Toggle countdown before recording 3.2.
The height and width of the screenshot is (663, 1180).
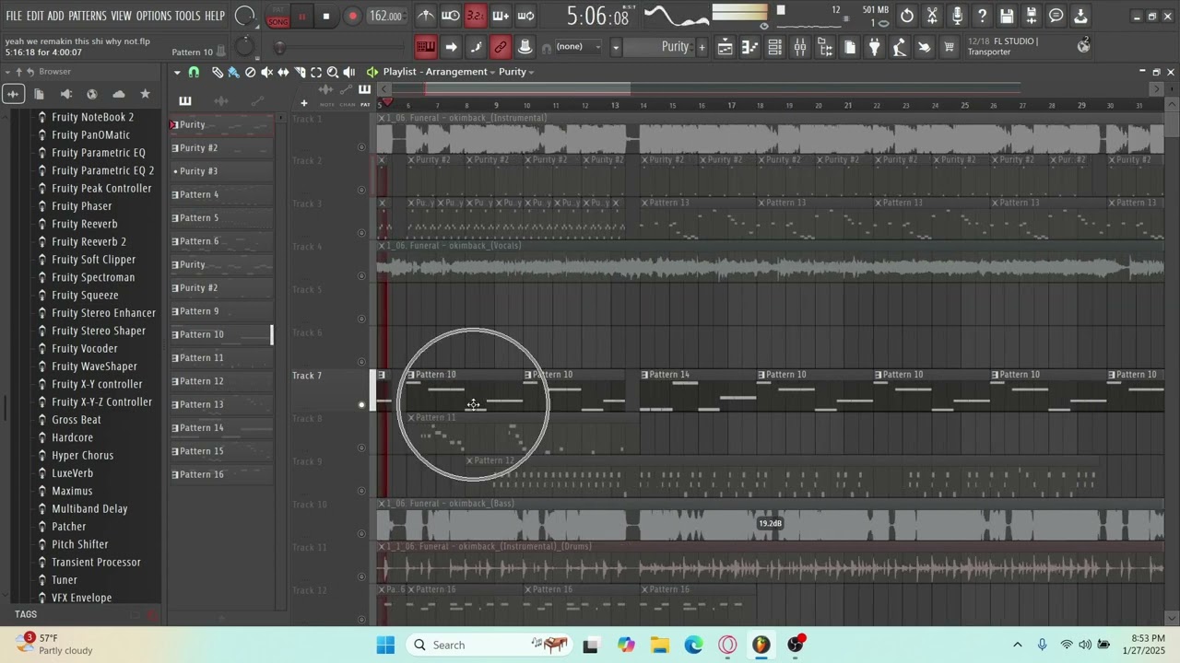(x=475, y=16)
